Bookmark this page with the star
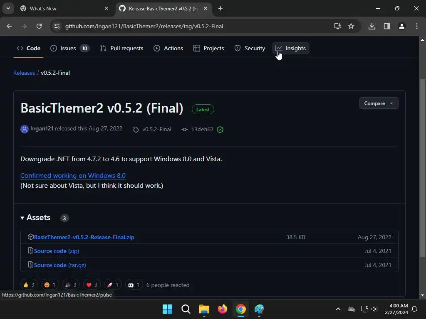 tap(351, 26)
